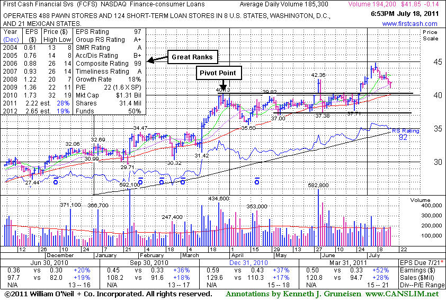The height and width of the screenshot is (300, 446).
Task: Click the 2010 EPS value 1.73
Action: point(30,95)
